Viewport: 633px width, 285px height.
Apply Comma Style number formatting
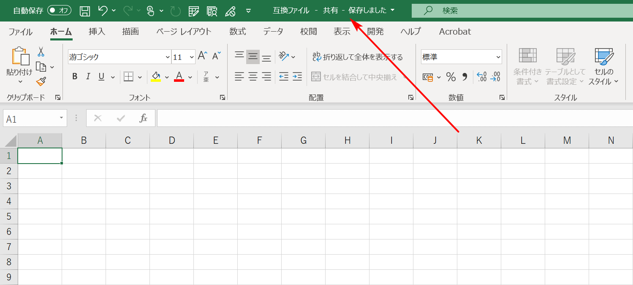[464, 77]
